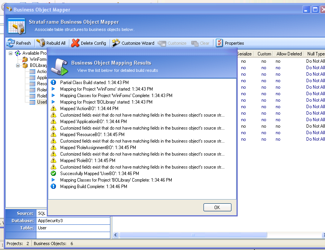Click the Database field showing AppSecurity3
This screenshot has width=325, height=250.
(x=73, y=221)
